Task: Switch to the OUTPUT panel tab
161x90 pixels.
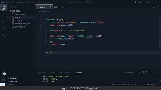Action: click(x=53, y=72)
